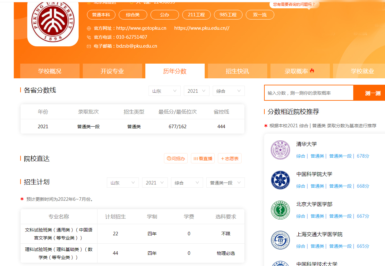
Task: Click the envelope icon beside 电子邮箱
Action: click(89, 46)
